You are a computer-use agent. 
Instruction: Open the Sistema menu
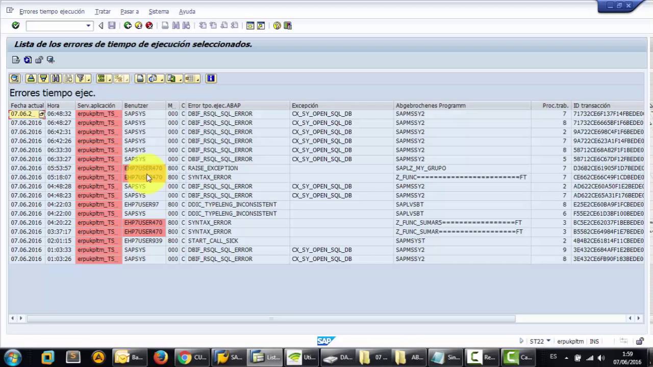click(159, 11)
